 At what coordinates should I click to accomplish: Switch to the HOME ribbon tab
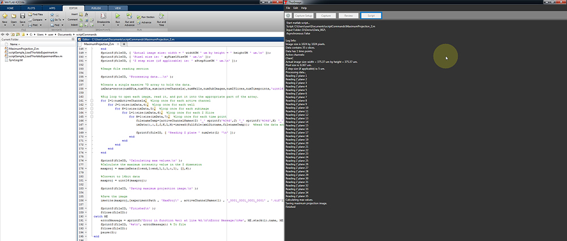(10, 7)
